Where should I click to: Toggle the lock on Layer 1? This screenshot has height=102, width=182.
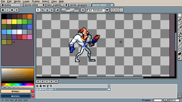point(41,90)
